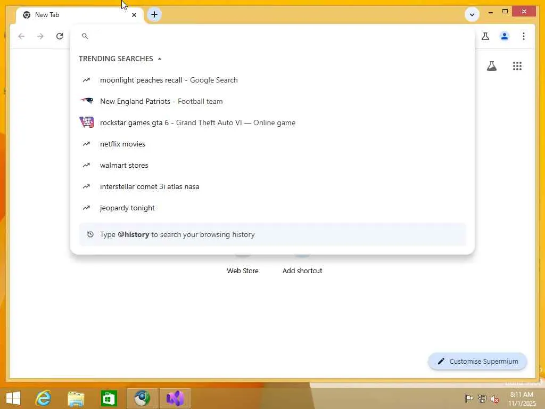Click the Type @history search hint row
Viewport: 545px width, 409px height.
click(x=272, y=234)
